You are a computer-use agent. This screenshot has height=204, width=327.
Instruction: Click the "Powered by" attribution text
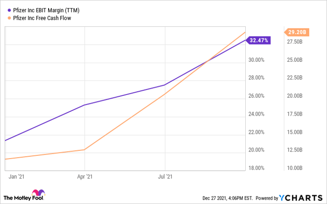(x=267, y=198)
